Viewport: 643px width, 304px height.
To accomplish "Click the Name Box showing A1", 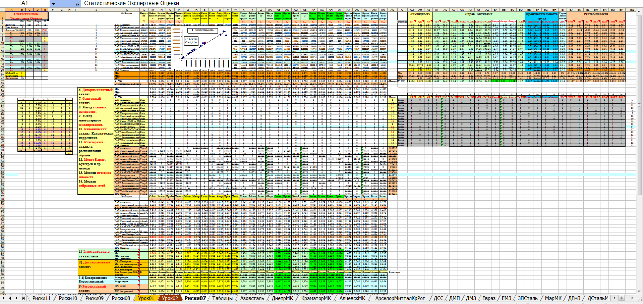I will pos(25,3).
